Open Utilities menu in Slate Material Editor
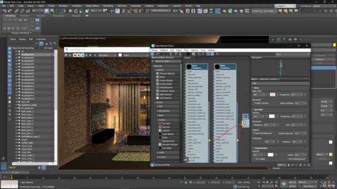 [211, 50]
